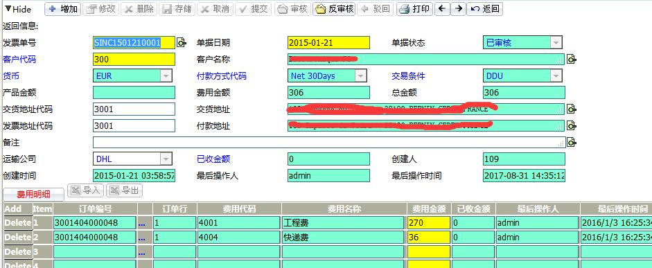The height and width of the screenshot is (268, 652).
Task: Open the 付款方式代码 dropdown showing Net 30Days
Action: point(361,75)
